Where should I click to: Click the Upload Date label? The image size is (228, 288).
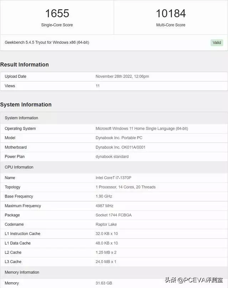(x=15, y=77)
